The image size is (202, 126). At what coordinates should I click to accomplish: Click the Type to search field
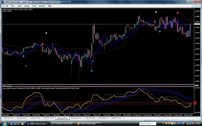point(148,124)
